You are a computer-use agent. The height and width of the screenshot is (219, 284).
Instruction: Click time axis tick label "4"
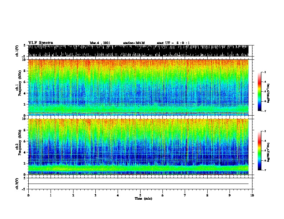point(118,195)
